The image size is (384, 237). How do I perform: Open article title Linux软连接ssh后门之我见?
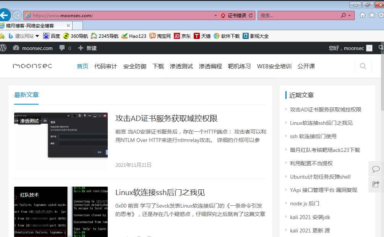tap(160, 192)
